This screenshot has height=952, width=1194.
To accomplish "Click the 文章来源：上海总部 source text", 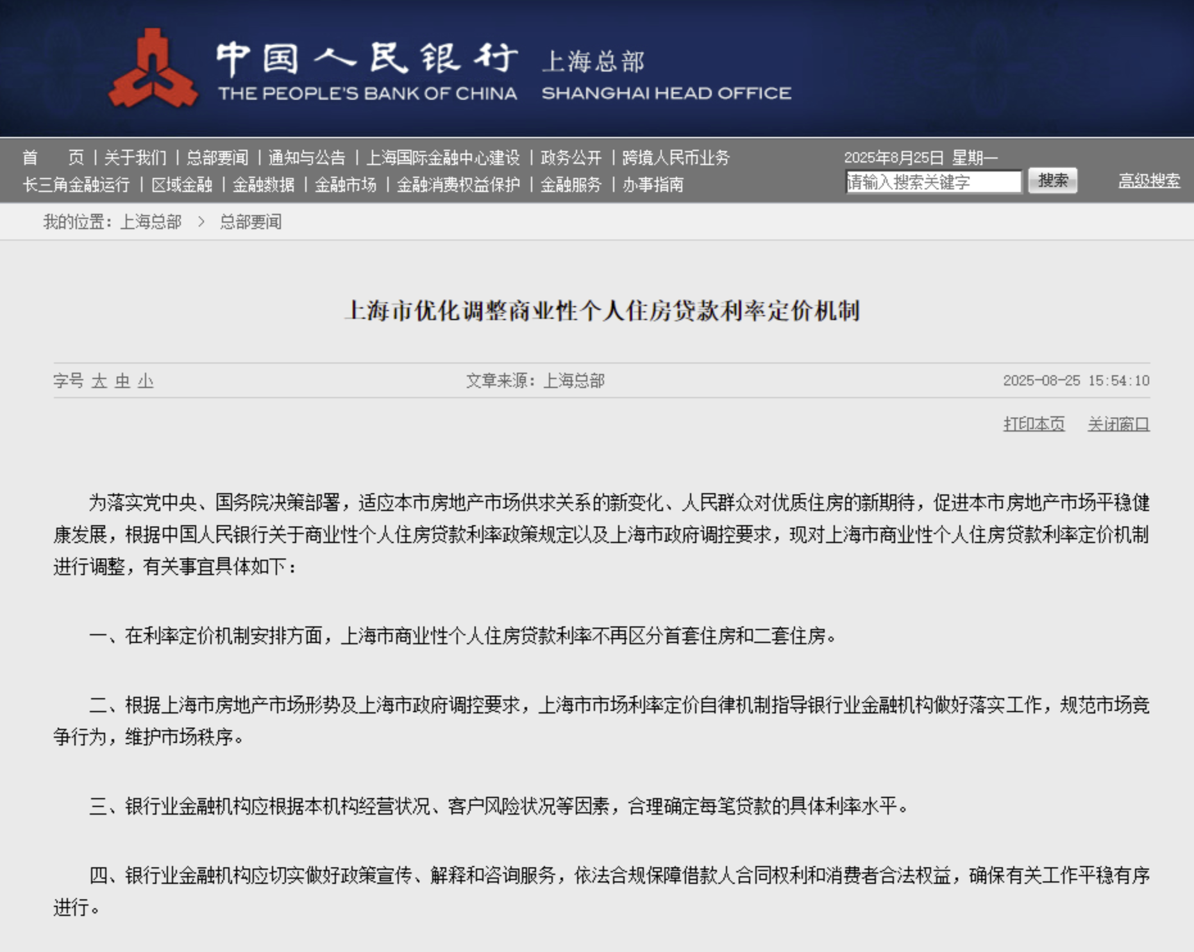I will point(535,381).
